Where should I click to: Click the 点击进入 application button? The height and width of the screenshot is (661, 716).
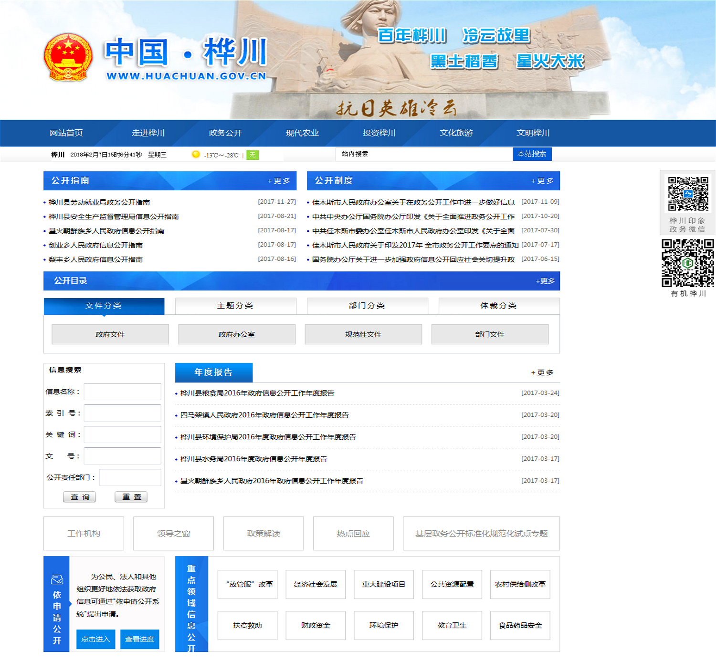coord(95,639)
